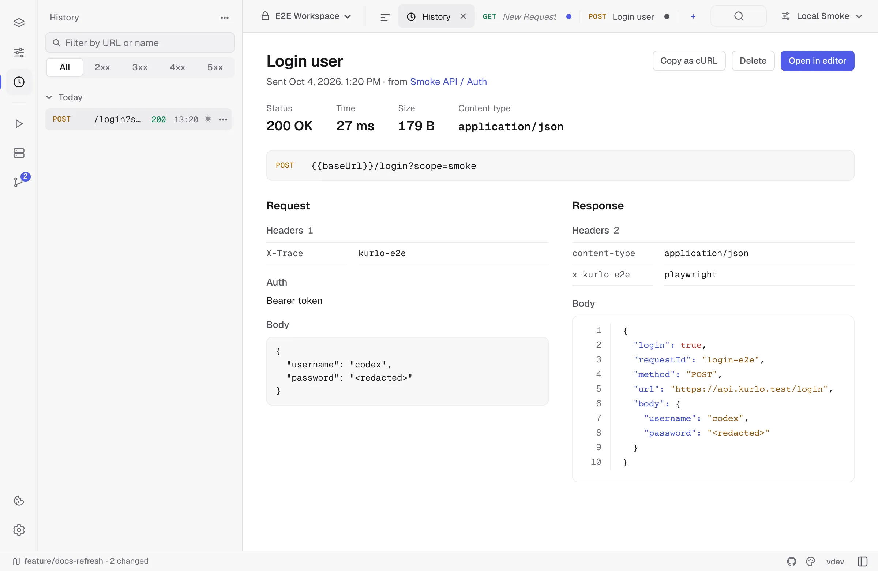Screen dimensions: 878x571
Task: Open the search box in the top bar
Action: [739, 16]
